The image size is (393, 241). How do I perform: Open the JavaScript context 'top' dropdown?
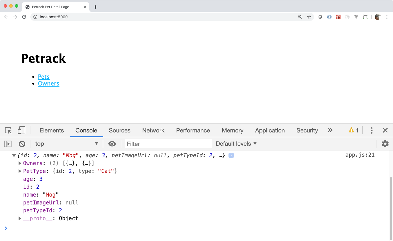click(x=66, y=144)
